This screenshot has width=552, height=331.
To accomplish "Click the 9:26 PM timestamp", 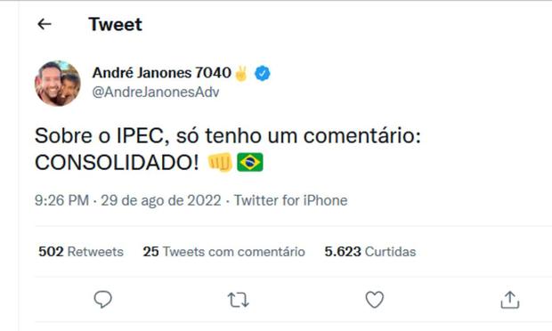I will pyautogui.click(x=61, y=200).
